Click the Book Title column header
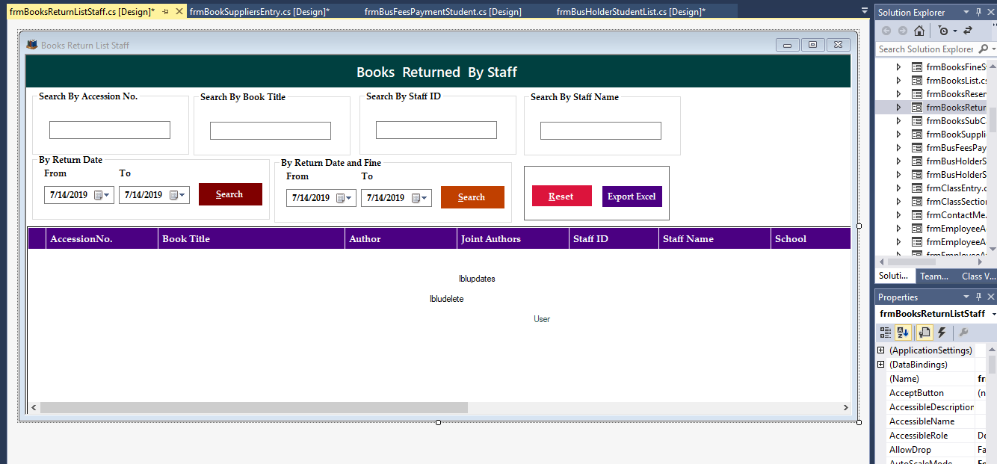 coord(252,239)
